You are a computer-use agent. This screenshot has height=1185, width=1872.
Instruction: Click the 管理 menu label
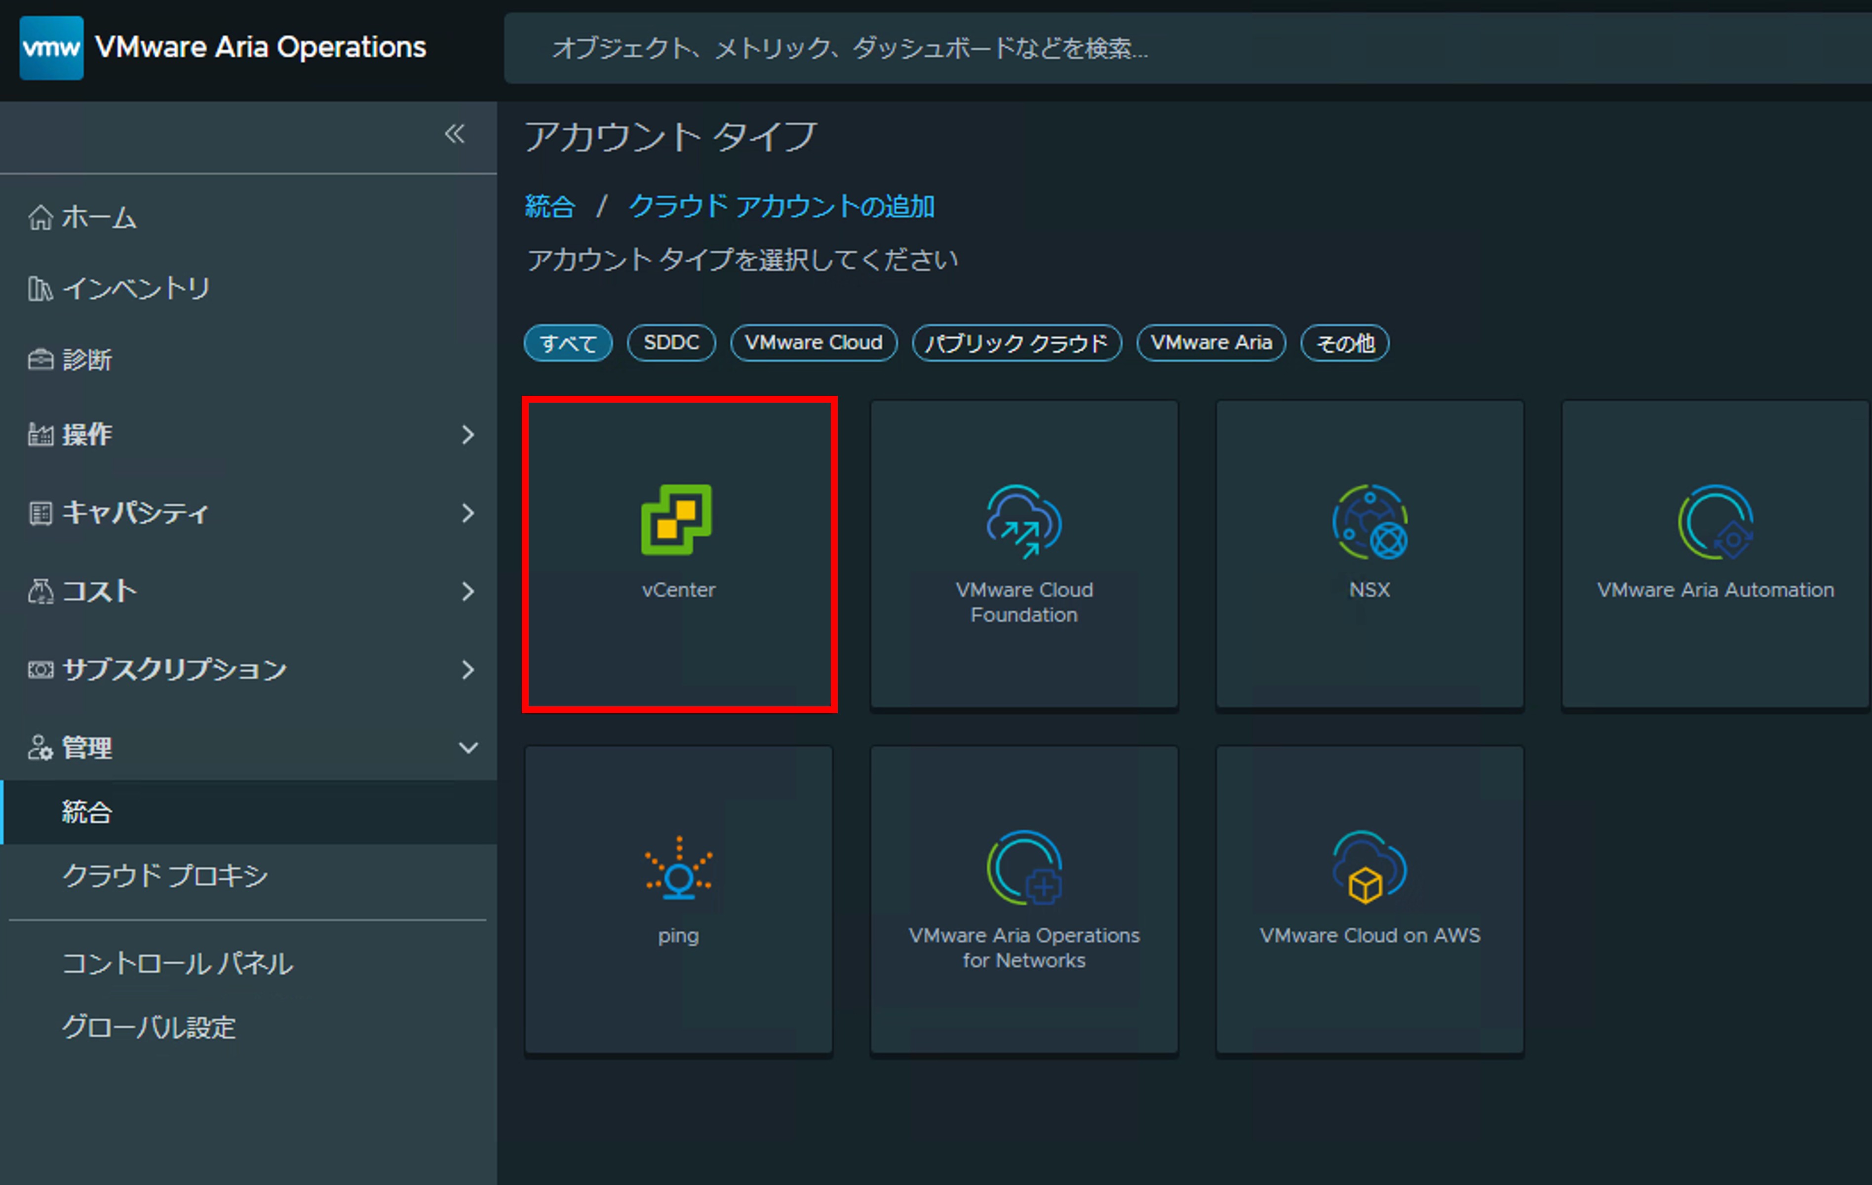(x=87, y=748)
